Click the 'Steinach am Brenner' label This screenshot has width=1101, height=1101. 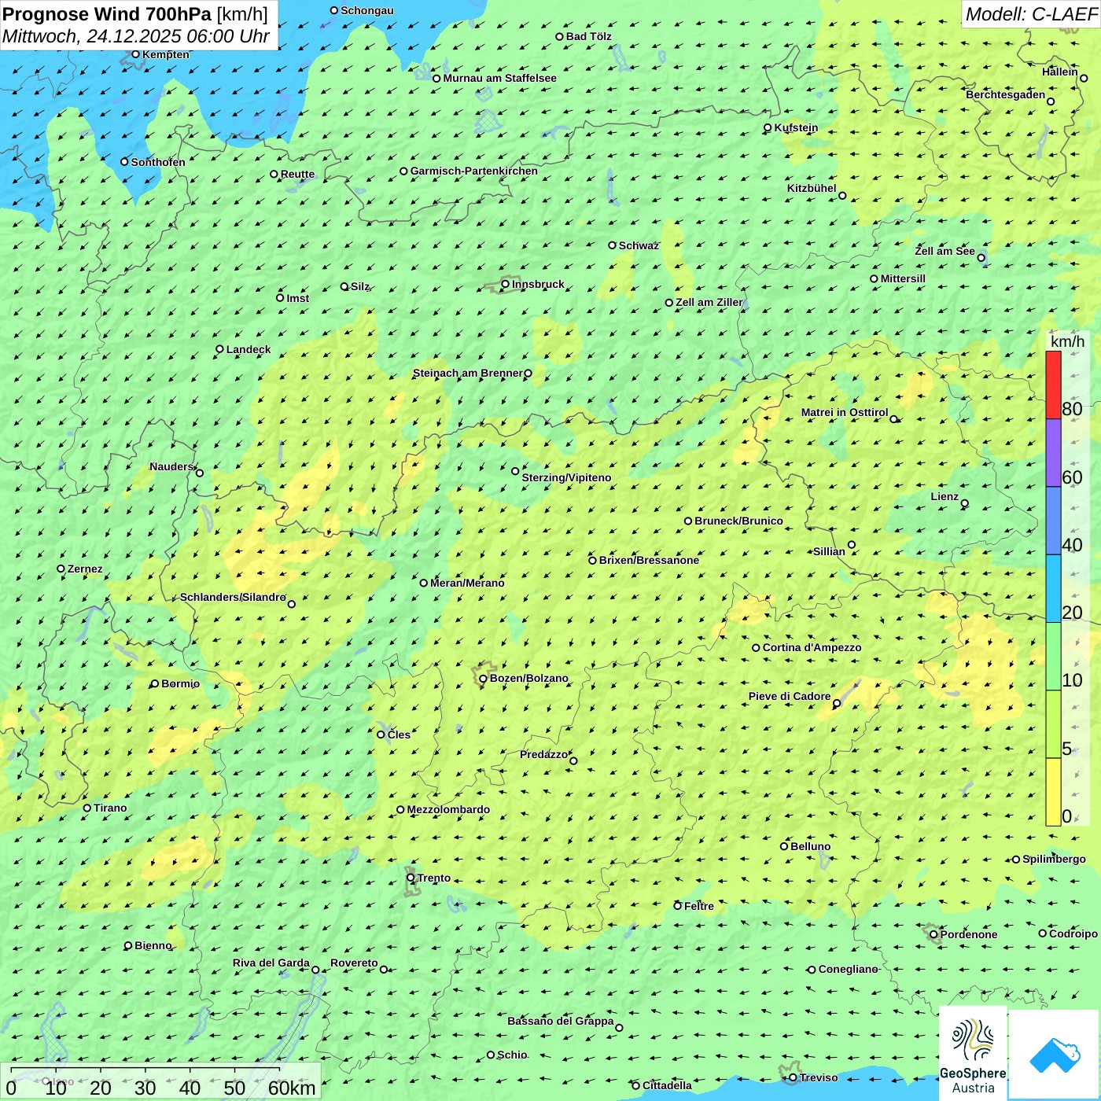pyautogui.click(x=468, y=373)
